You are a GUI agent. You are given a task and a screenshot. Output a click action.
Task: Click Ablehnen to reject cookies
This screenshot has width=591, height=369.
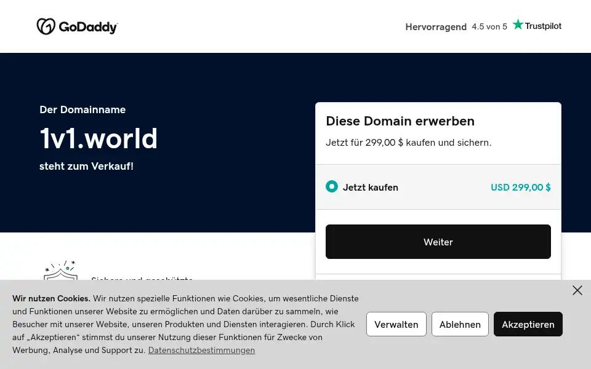[x=460, y=324]
